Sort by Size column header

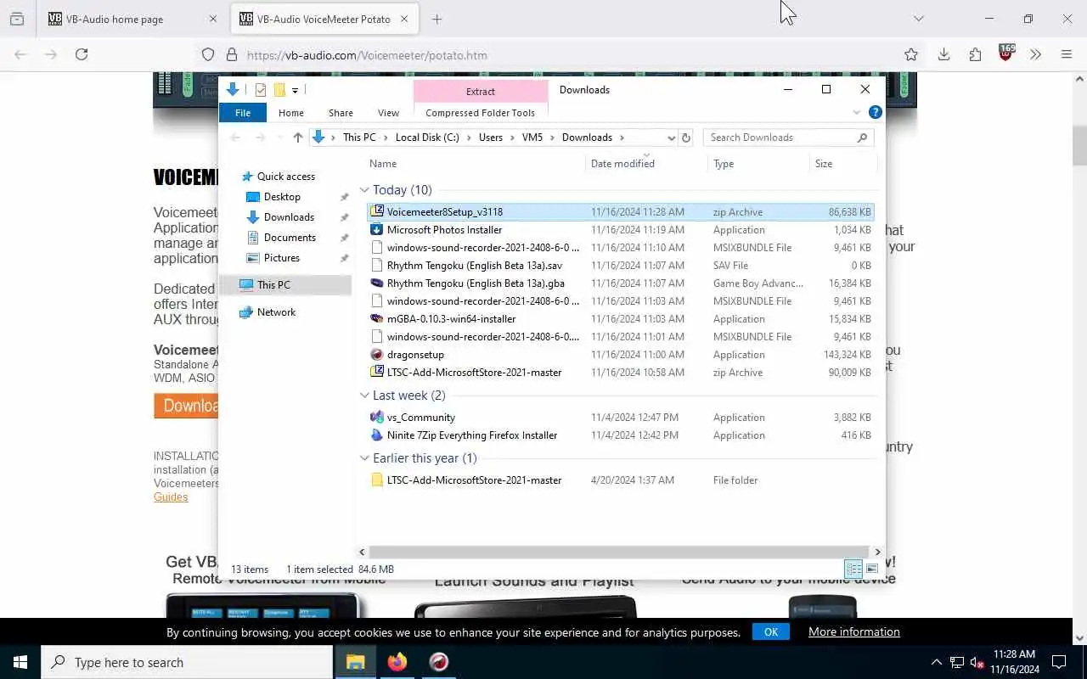click(843, 163)
